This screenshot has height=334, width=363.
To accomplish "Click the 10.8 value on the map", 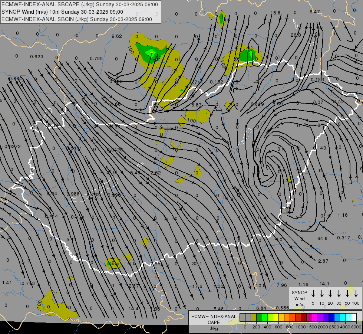I will point(260,285).
